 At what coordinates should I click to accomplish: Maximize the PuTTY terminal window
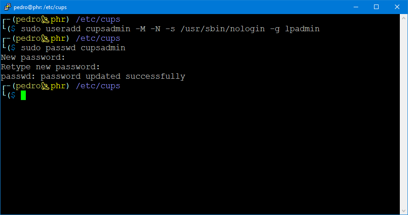376,7
